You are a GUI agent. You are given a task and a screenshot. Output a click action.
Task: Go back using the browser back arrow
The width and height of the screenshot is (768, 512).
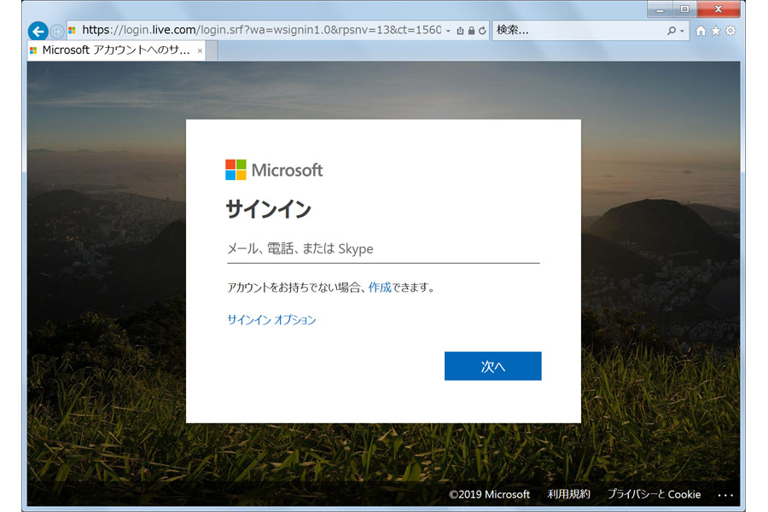tap(38, 32)
